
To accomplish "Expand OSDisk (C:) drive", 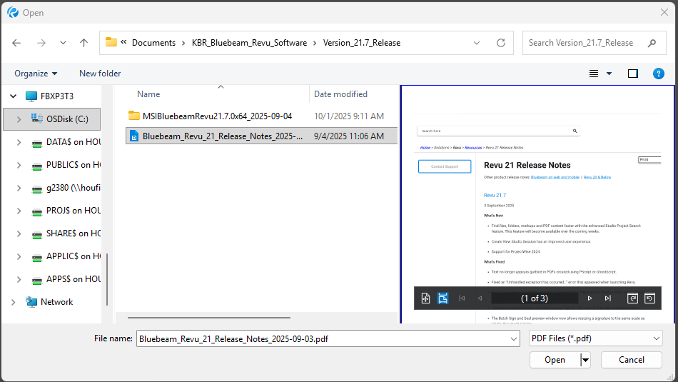I will pyautogui.click(x=19, y=119).
